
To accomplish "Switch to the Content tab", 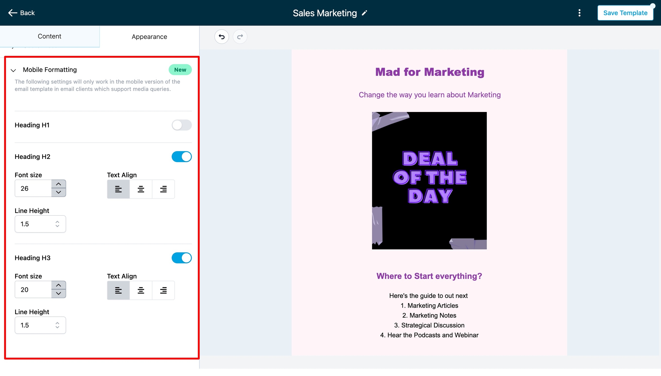I will pyautogui.click(x=49, y=36).
